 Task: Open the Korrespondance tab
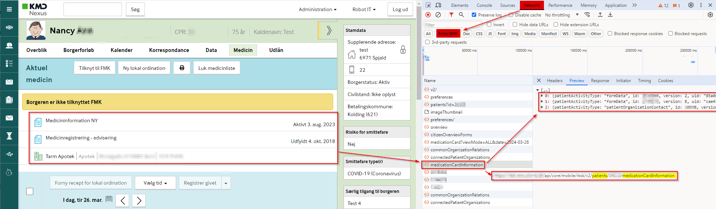click(x=169, y=50)
